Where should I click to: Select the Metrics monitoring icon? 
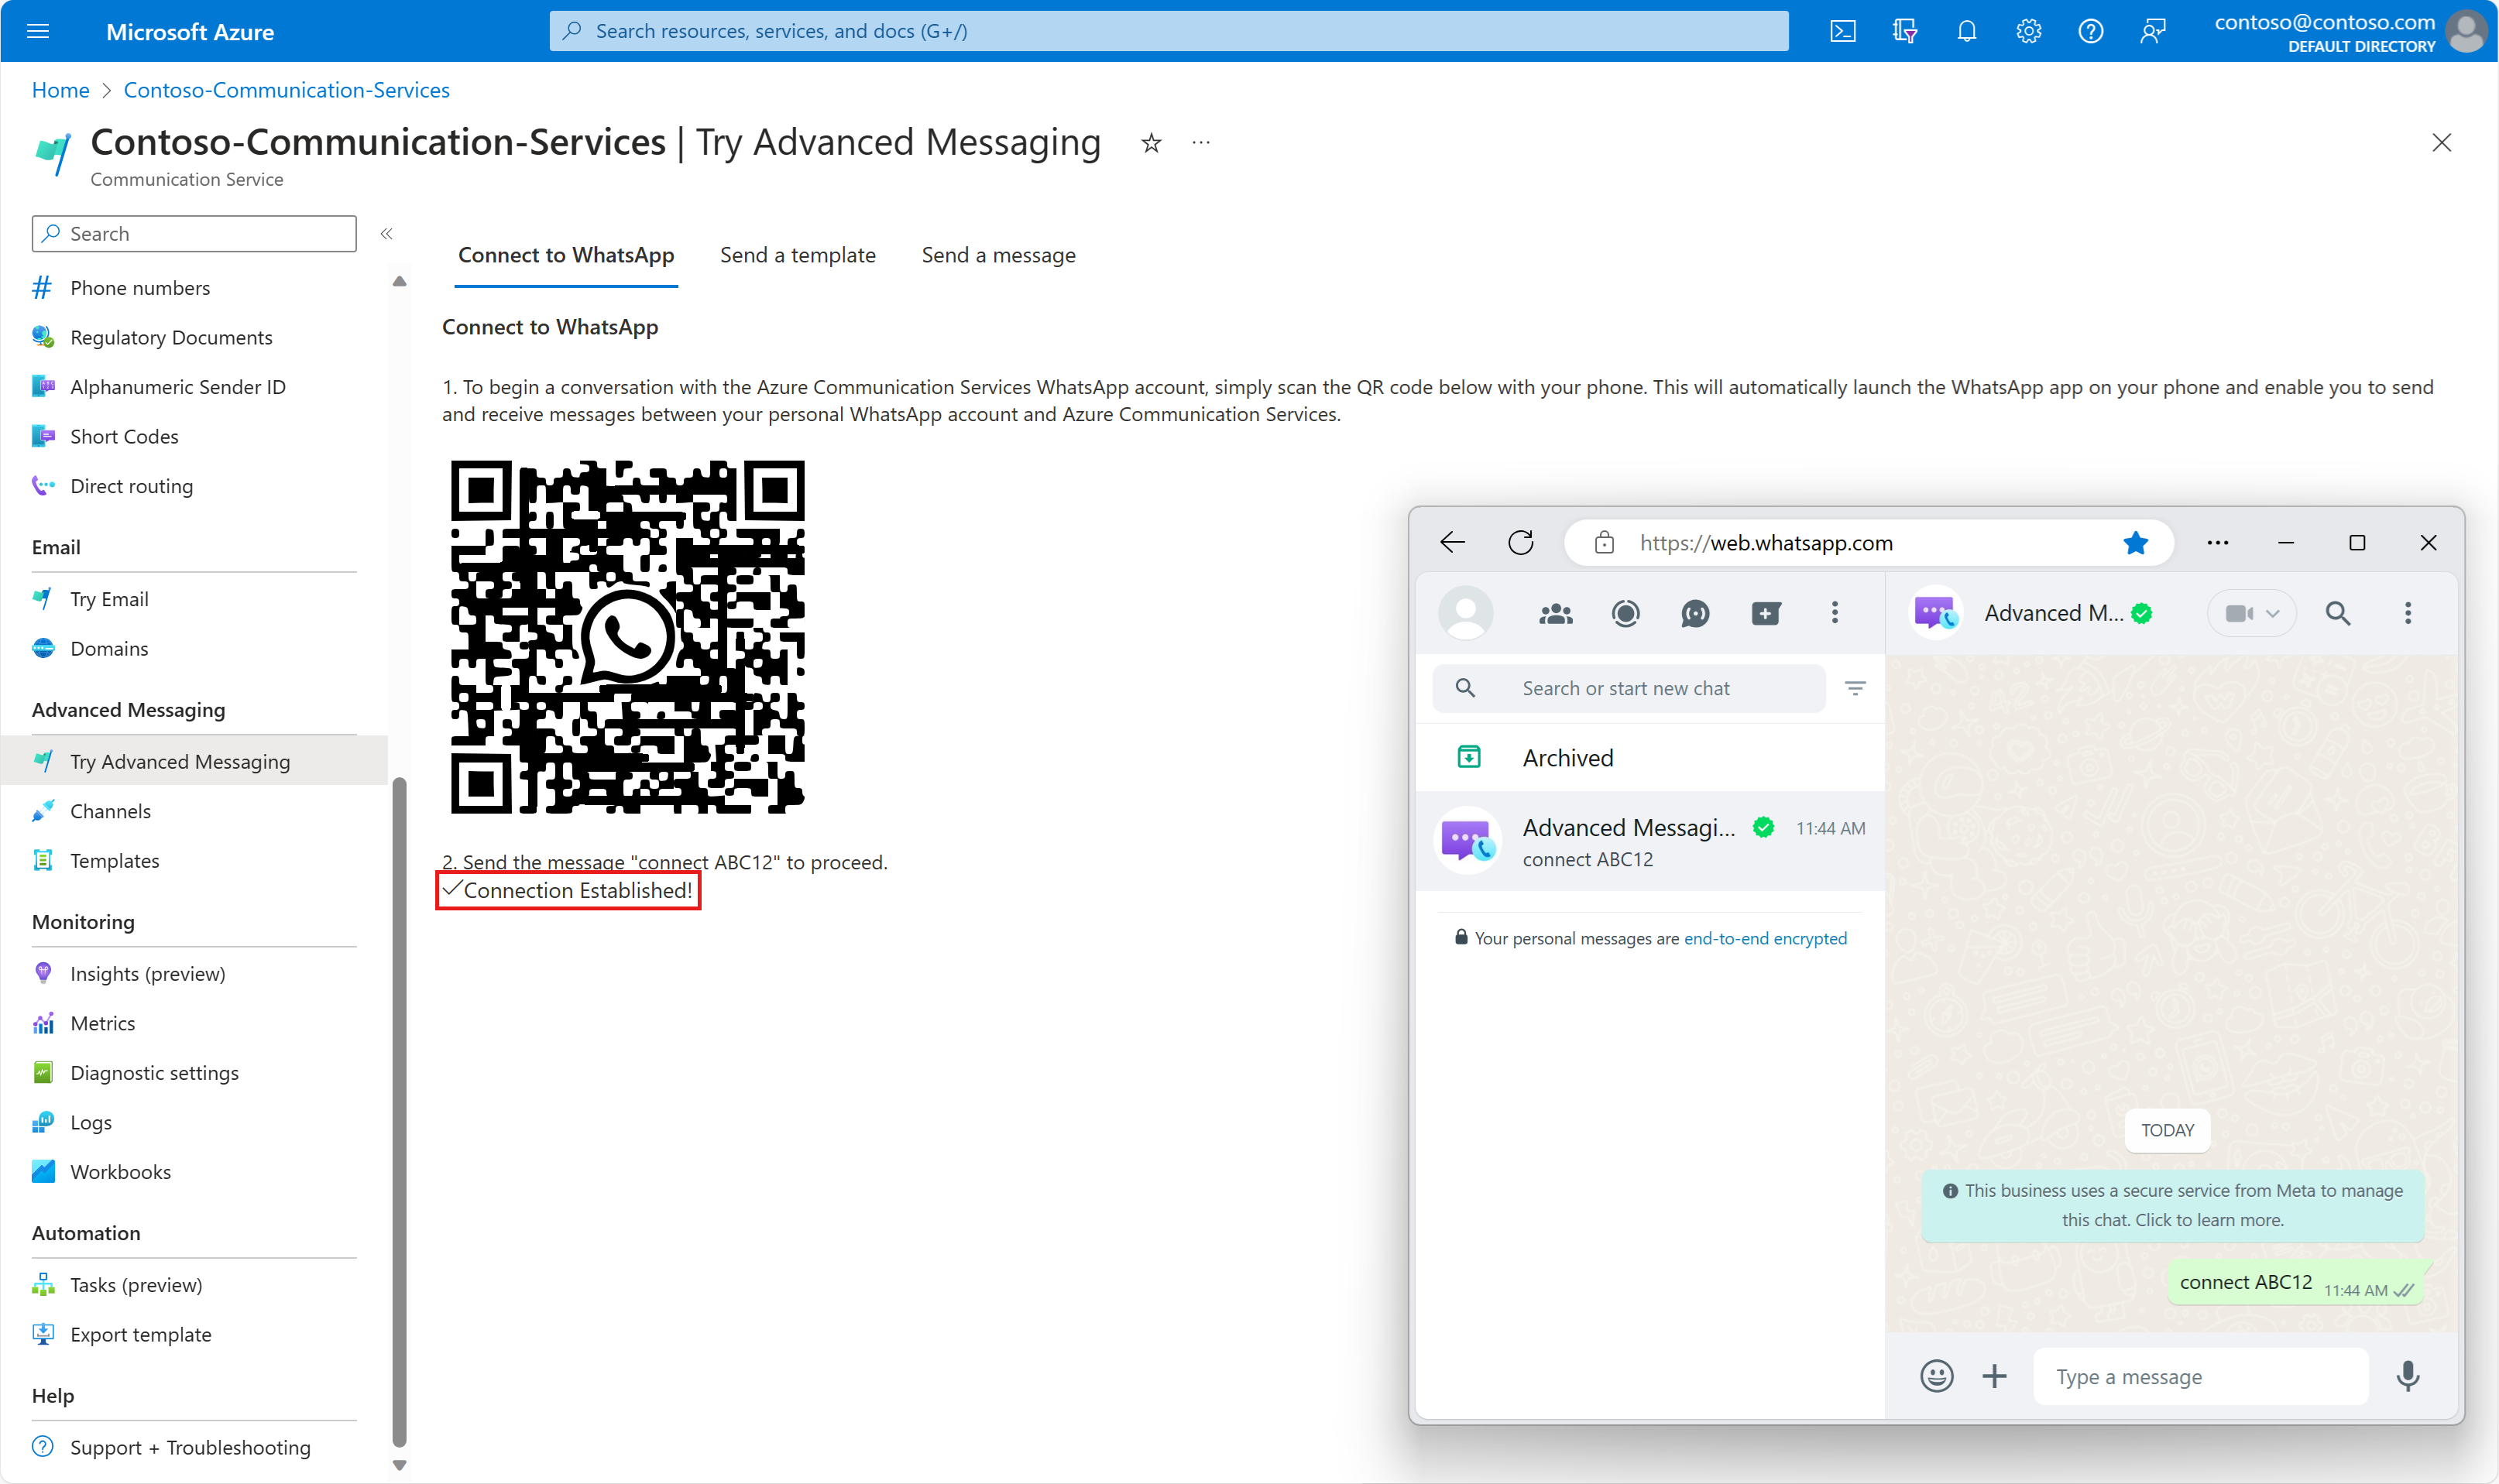tap(44, 1023)
